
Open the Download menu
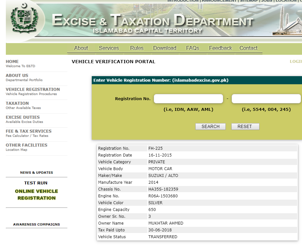164,48
